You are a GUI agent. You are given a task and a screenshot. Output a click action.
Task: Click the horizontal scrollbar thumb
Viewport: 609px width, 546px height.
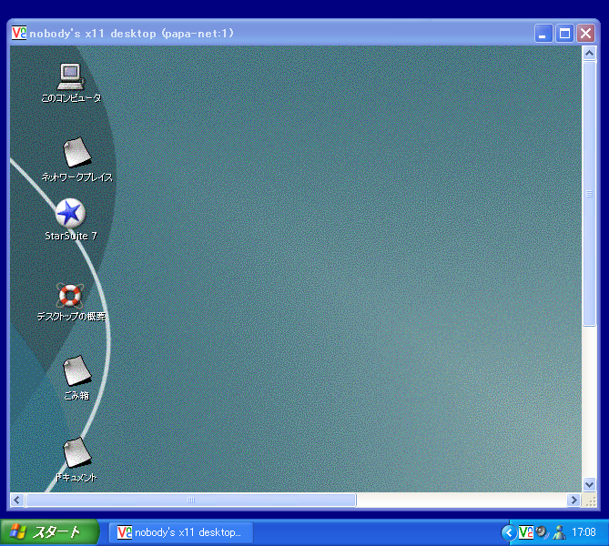190,500
